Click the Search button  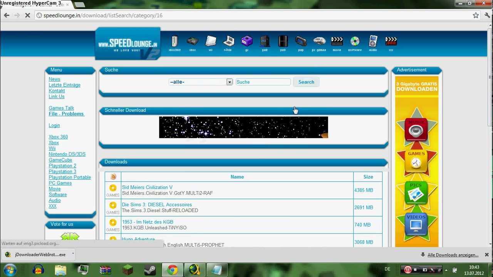point(306,82)
